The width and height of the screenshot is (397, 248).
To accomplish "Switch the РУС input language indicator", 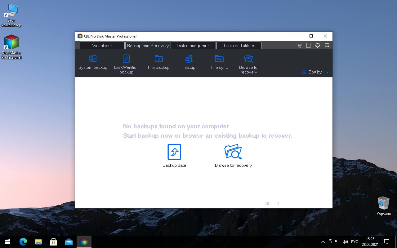I will pos(355,242).
